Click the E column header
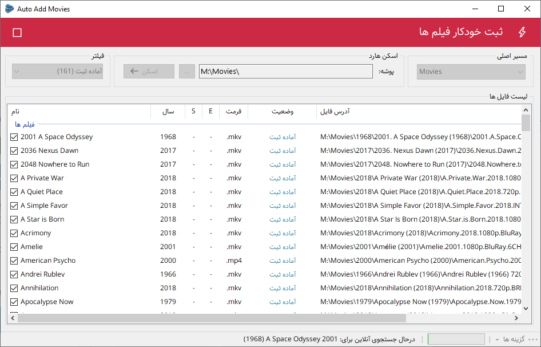Screen dimensions: 541x347 coord(211,111)
